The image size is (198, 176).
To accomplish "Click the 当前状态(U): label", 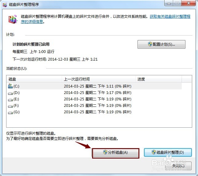I will 17,69.
